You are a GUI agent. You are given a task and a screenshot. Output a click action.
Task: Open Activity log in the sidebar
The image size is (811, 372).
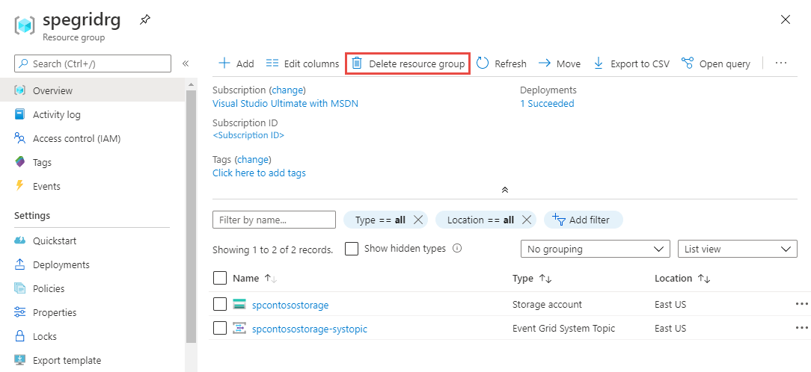point(56,114)
